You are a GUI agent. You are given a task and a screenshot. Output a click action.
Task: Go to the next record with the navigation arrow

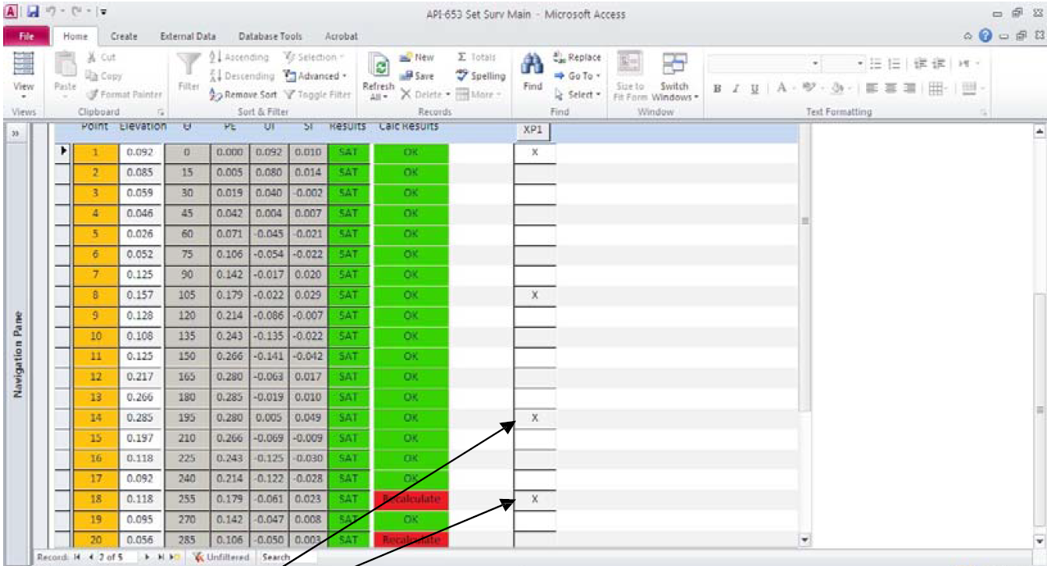point(147,558)
